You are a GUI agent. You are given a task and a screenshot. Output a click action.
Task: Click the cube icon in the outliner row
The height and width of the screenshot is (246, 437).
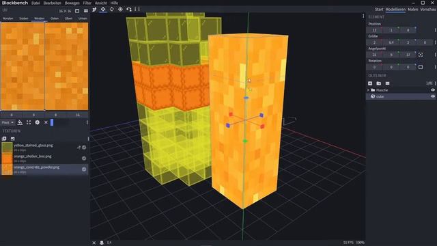pos(373,96)
